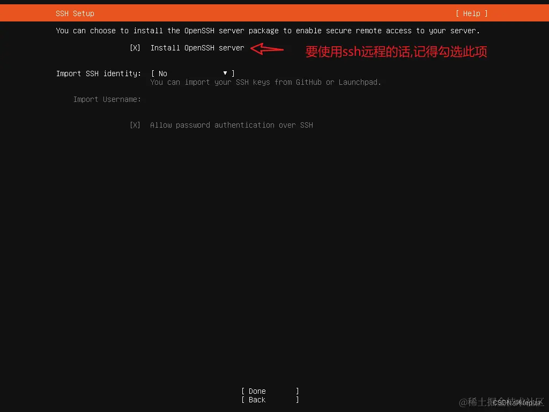This screenshot has height=412, width=549.
Task: Select the Back button
Action: (x=270, y=400)
